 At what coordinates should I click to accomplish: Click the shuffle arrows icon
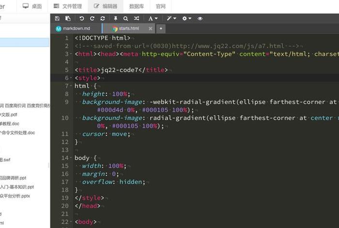[x=137, y=18]
